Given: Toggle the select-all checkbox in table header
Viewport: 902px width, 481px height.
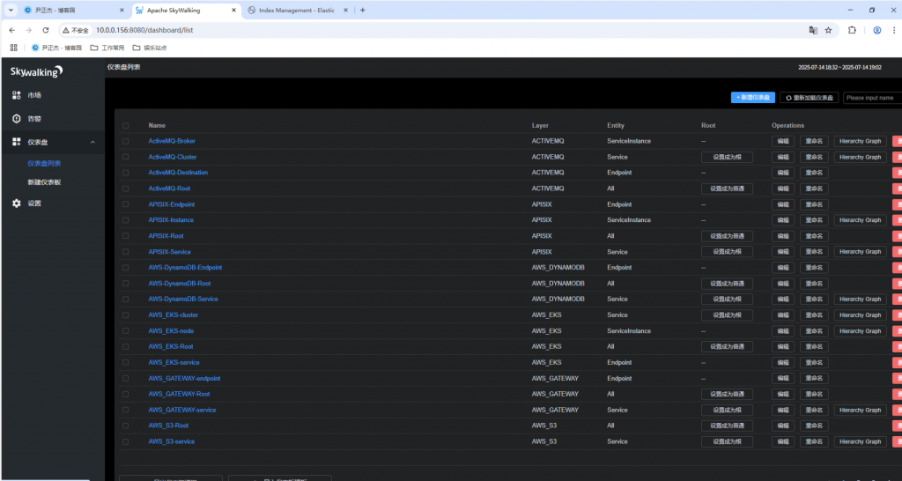Looking at the screenshot, I should 125,125.
